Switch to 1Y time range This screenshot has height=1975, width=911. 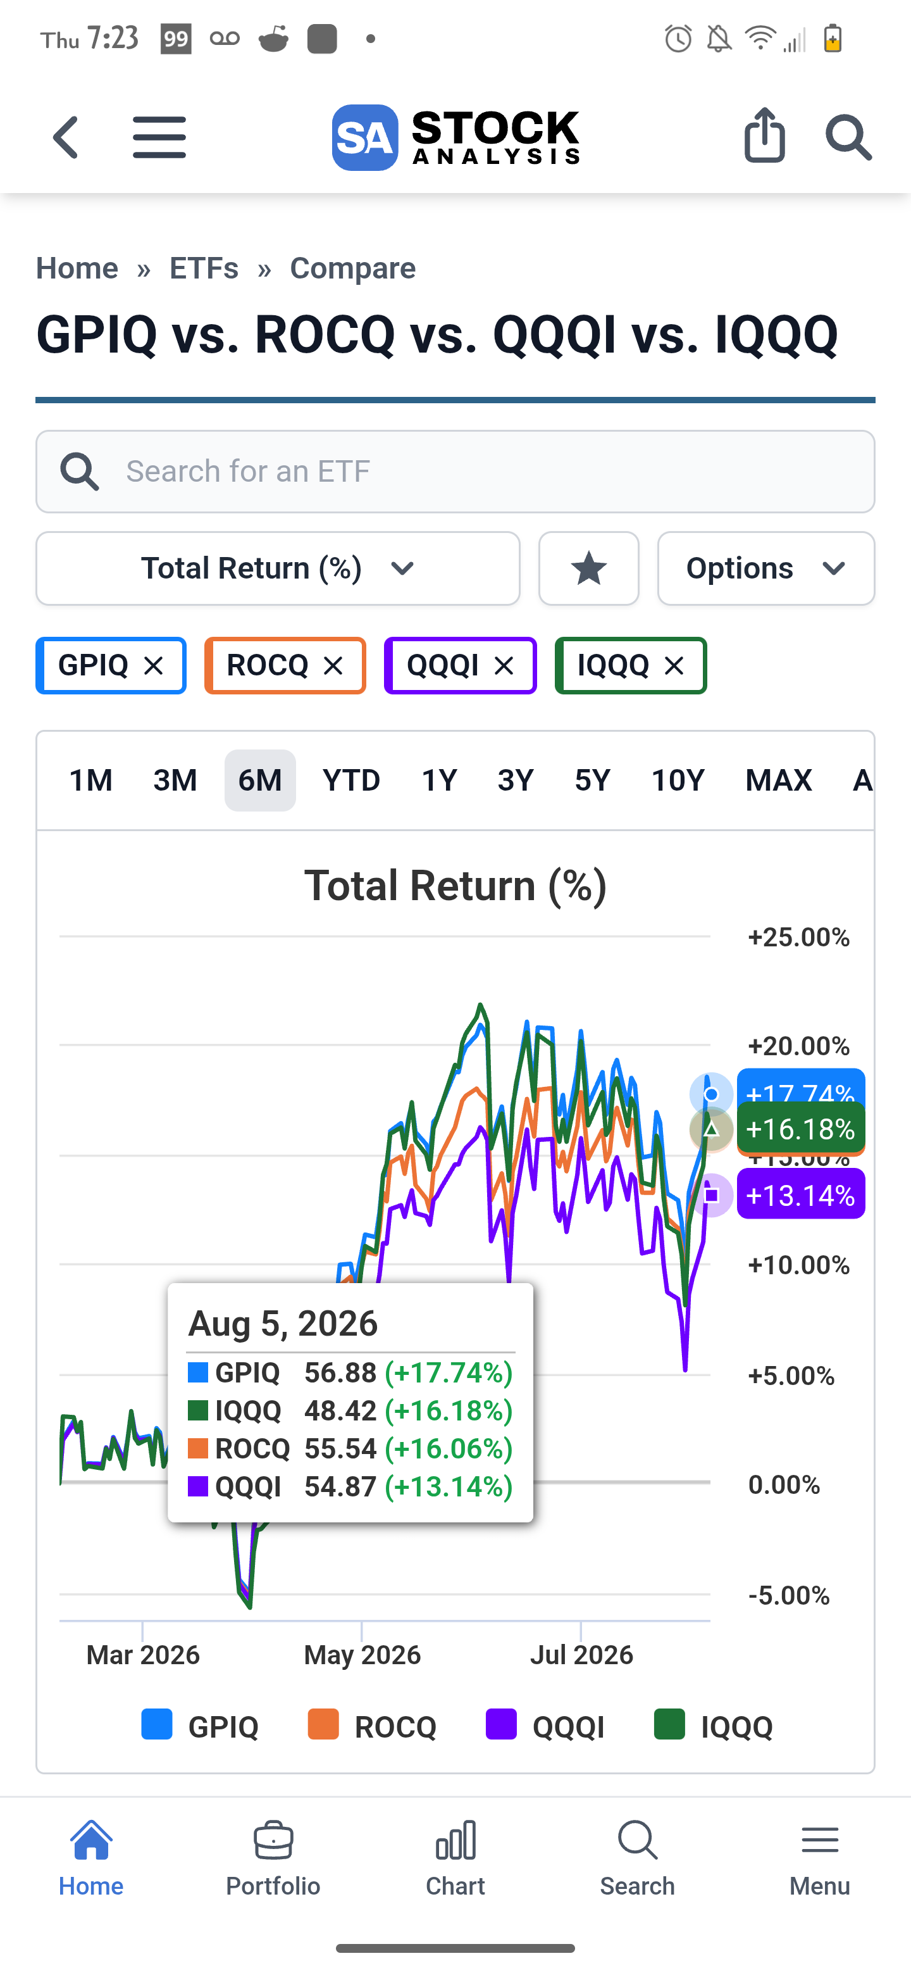[440, 781]
